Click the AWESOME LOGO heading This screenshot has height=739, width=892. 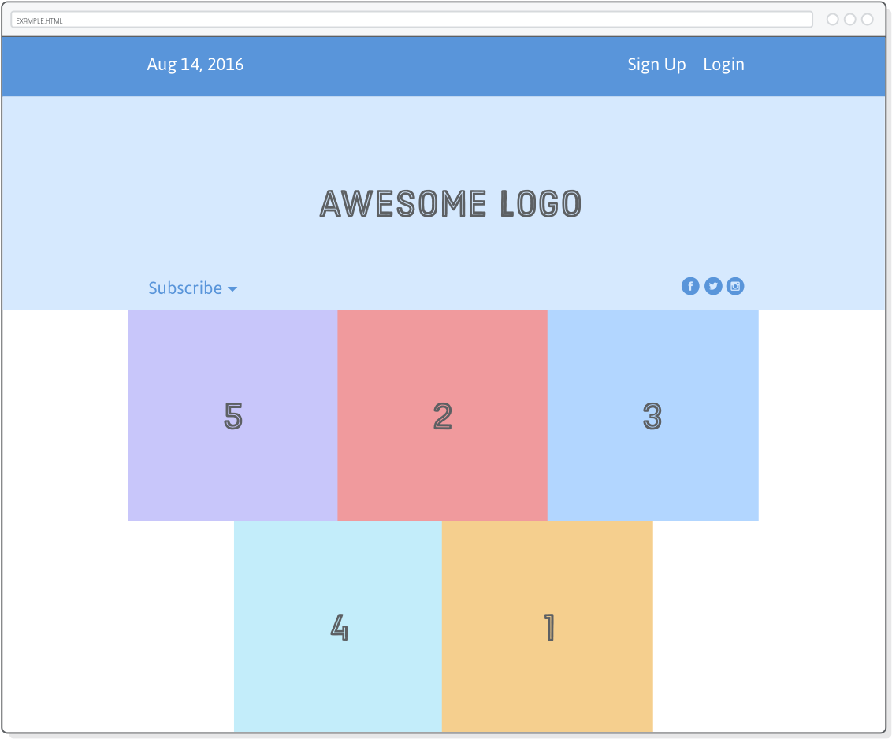coord(451,204)
